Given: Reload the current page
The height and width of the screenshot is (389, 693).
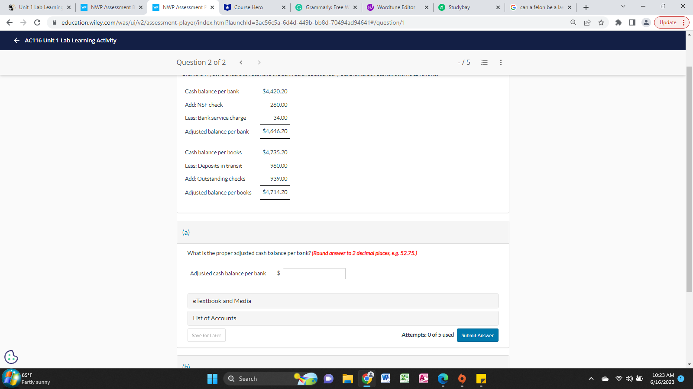Looking at the screenshot, I should click(x=37, y=22).
